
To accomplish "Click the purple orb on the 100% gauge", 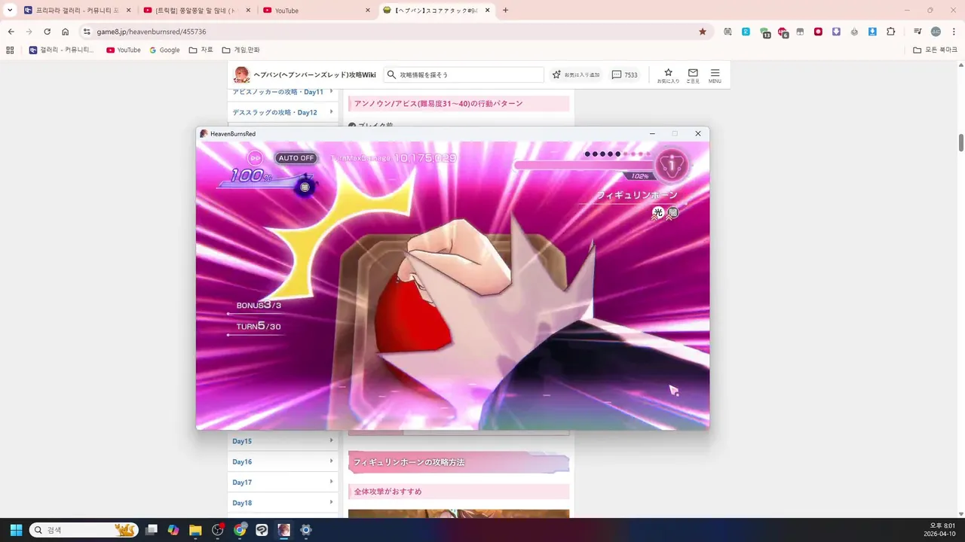I will pyautogui.click(x=305, y=186).
